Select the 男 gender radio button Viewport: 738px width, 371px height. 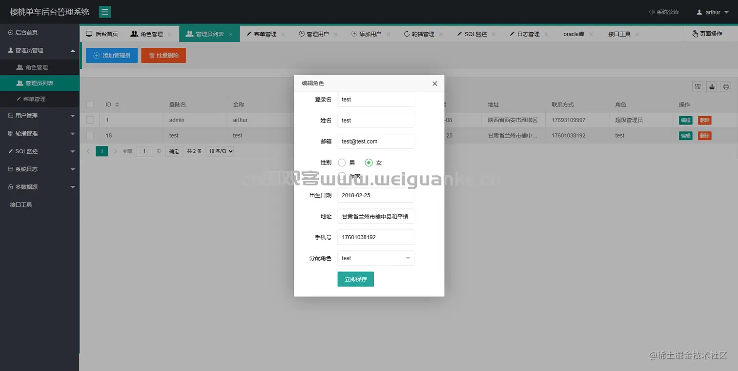pyautogui.click(x=342, y=163)
